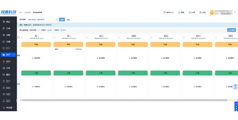Click the plus icon in 周二 午餐 cell
This screenshot has width=238, height=120.
click(65, 87)
